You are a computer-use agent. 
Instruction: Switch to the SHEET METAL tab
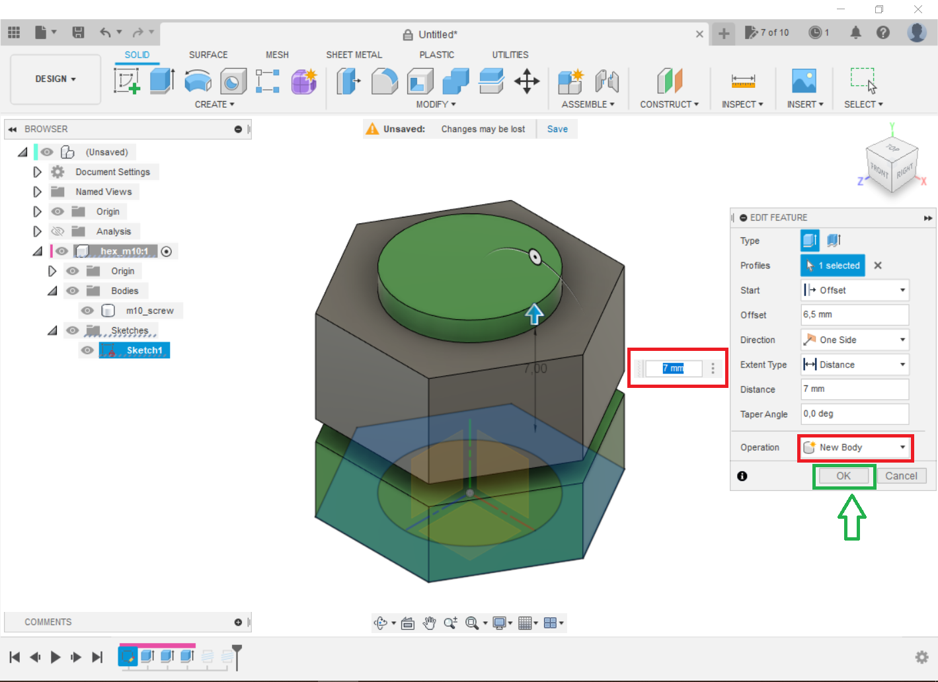[354, 55]
